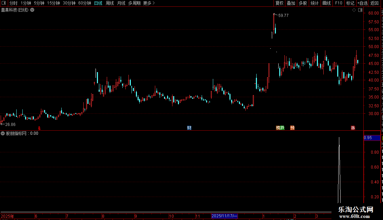Switch to 分时 intraday view

click(x=14, y=3)
